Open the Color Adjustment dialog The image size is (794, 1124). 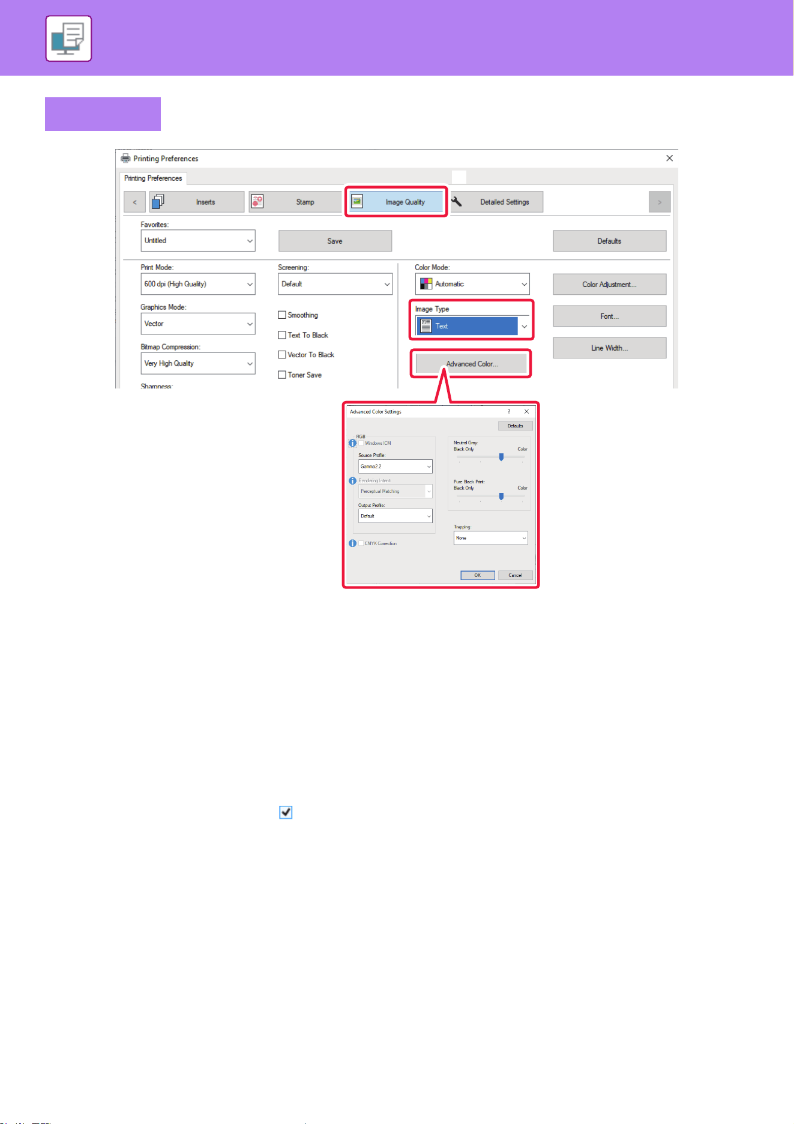(609, 285)
